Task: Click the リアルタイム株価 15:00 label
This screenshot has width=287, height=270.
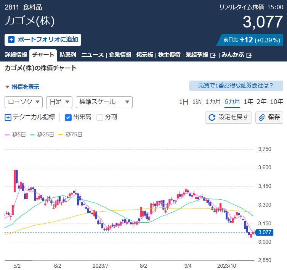Action: [x=251, y=7]
